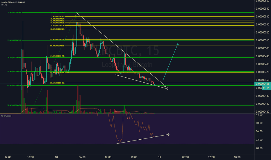Click price axis value 0.00000430
This screenshot has width=271, height=160.
[263, 104]
